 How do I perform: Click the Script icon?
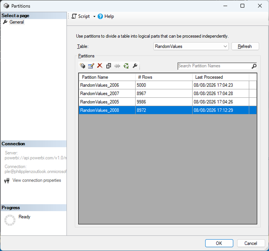(x=74, y=16)
